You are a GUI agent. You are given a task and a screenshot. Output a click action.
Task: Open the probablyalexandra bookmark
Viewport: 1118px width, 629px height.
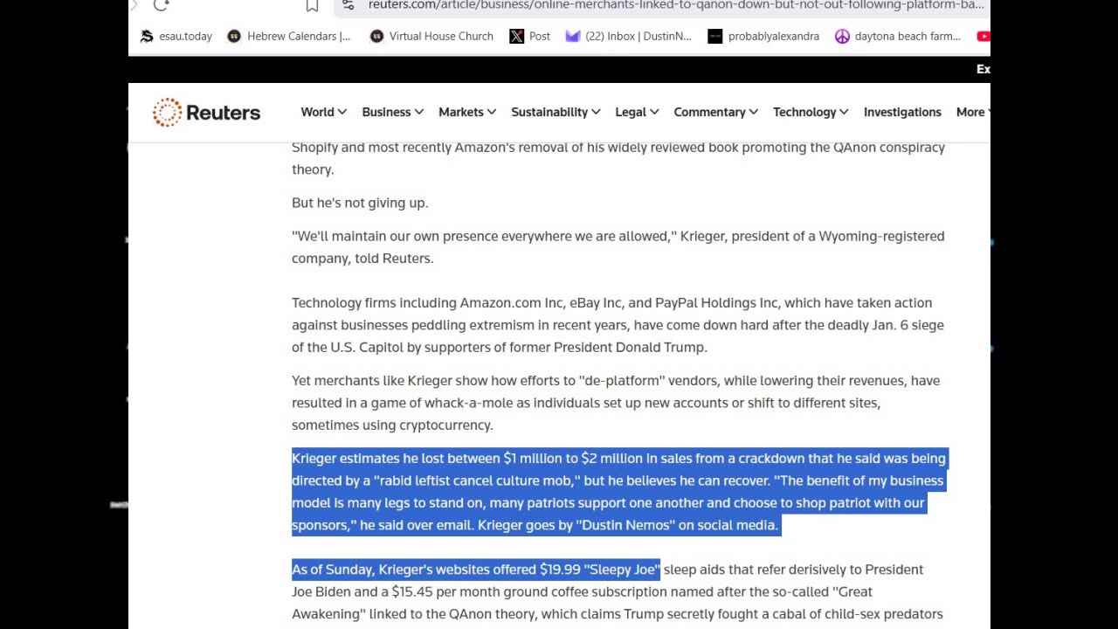[764, 36]
